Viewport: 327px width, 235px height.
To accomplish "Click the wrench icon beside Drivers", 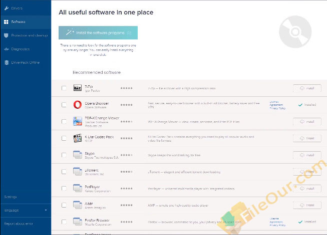I will pyautogui.click(x=6, y=8).
